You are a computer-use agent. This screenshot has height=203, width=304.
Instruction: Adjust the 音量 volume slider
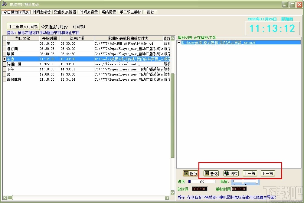tap(246, 182)
